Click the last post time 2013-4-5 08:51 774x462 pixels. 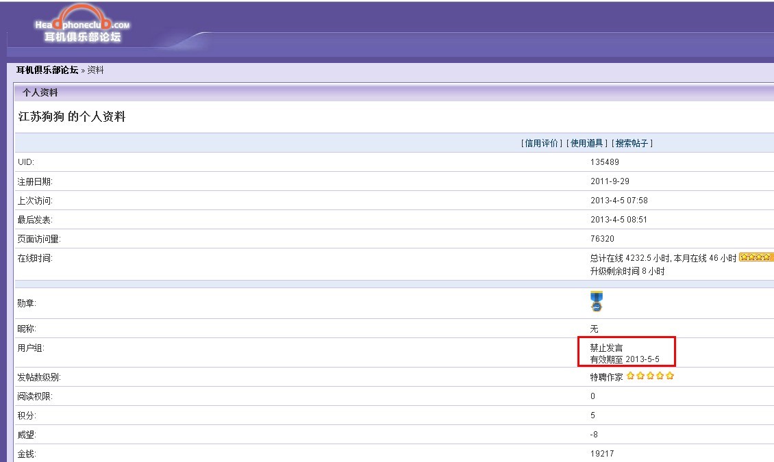tap(619, 220)
